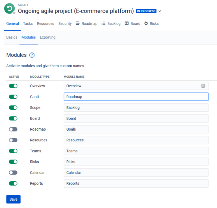Select the Basics sub-tab
This screenshot has height=208, width=217.
12,37
